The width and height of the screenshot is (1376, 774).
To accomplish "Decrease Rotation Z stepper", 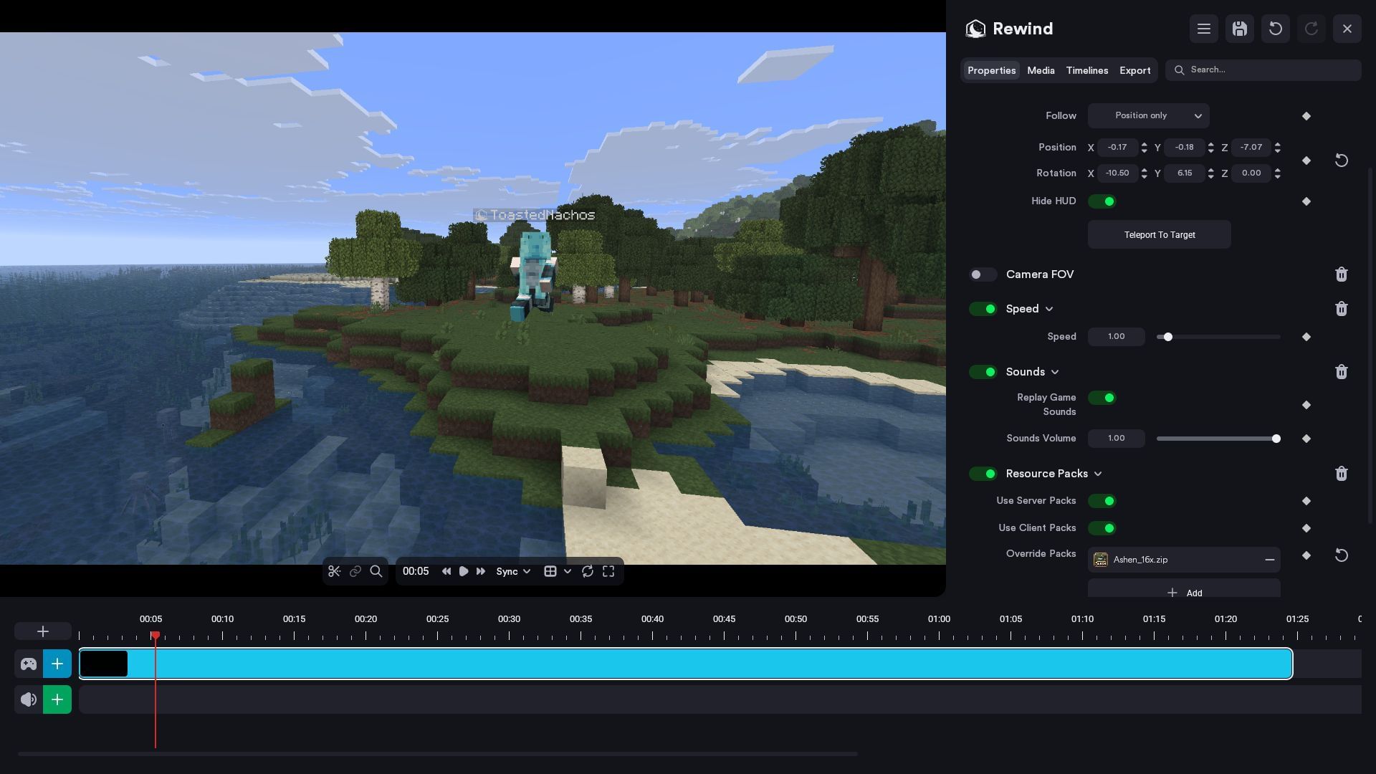I will [1277, 176].
